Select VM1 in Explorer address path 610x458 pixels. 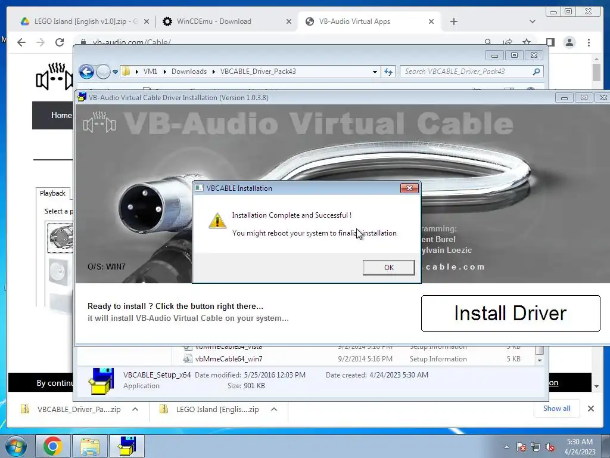150,72
